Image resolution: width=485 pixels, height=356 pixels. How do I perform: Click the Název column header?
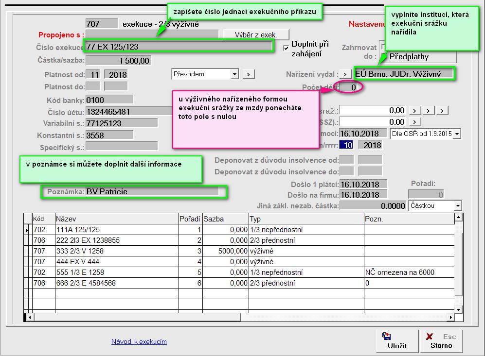(x=117, y=219)
